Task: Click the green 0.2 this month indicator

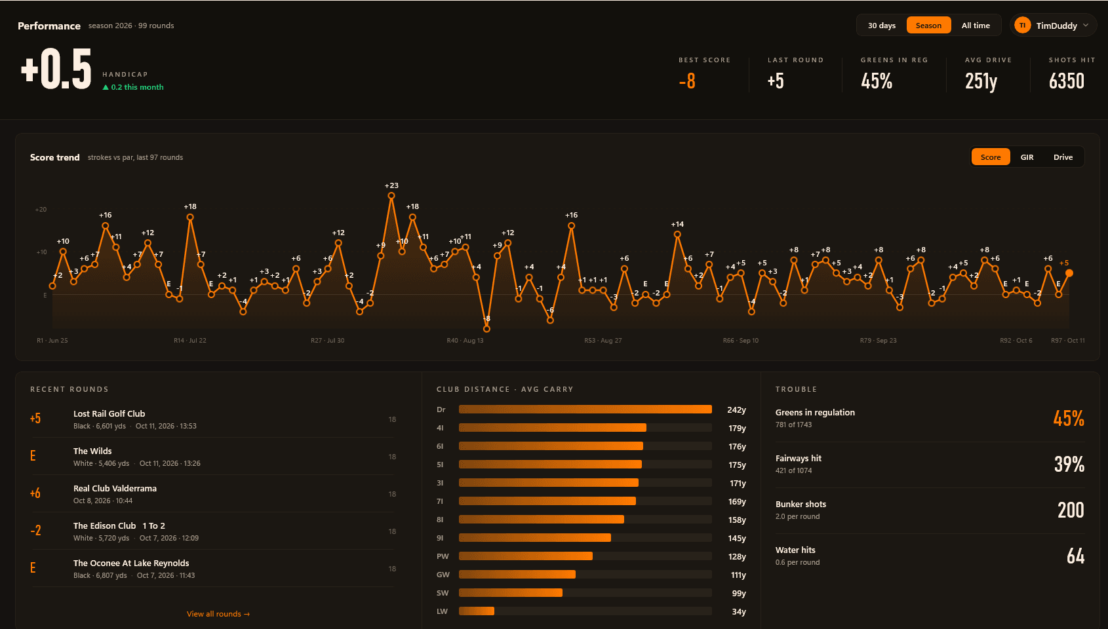Action: pyautogui.click(x=133, y=87)
